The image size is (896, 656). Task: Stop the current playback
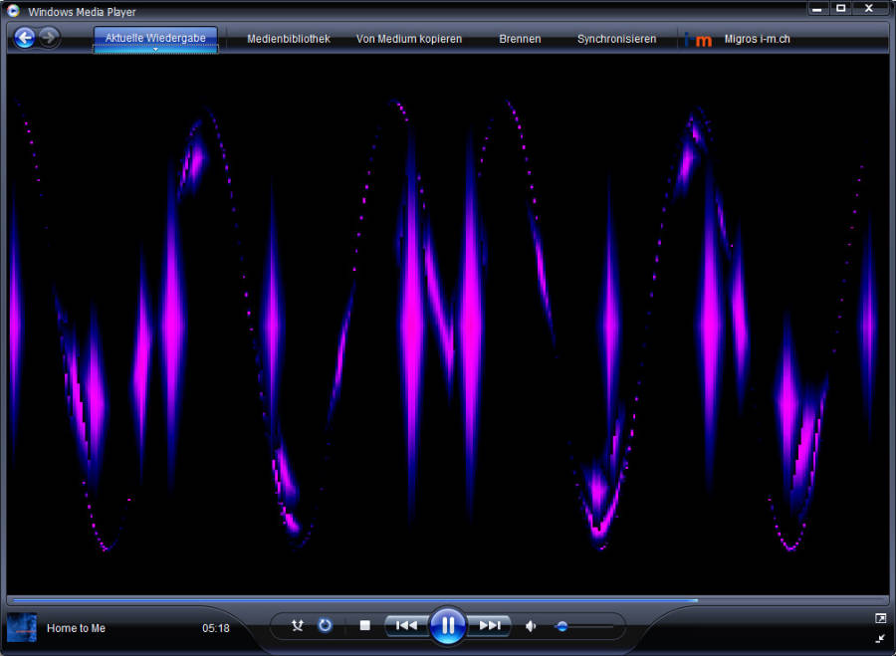pos(364,625)
